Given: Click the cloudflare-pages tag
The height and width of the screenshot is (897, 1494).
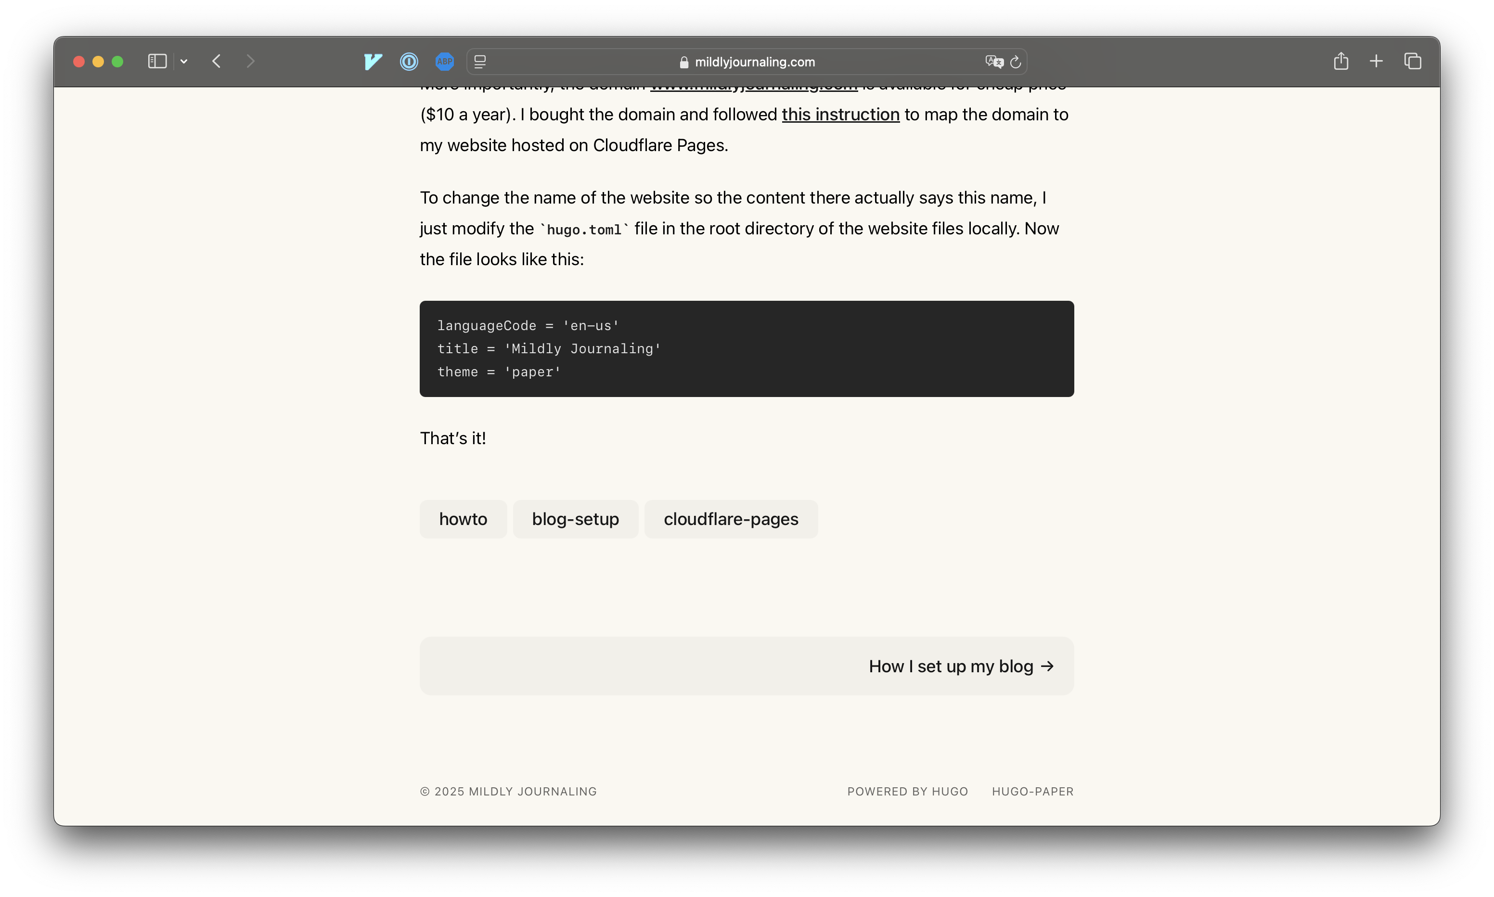Looking at the screenshot, I should (731, 518).
